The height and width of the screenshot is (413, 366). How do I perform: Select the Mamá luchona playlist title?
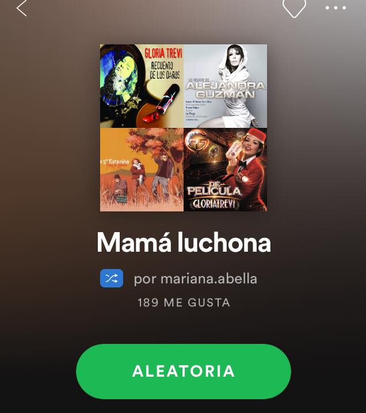pyautogui.click(x=184, y=243)
